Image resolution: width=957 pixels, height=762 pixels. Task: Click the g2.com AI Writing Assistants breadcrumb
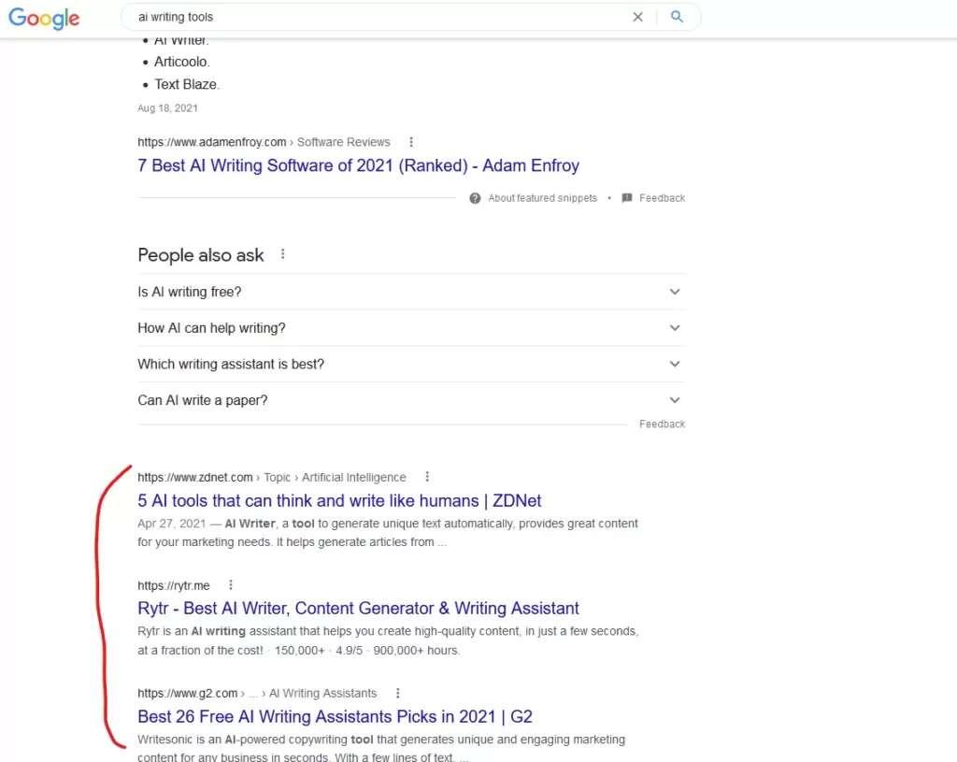coord(257,693)
